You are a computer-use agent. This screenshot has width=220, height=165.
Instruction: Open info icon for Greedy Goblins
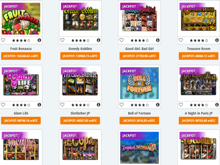(98, 40)
